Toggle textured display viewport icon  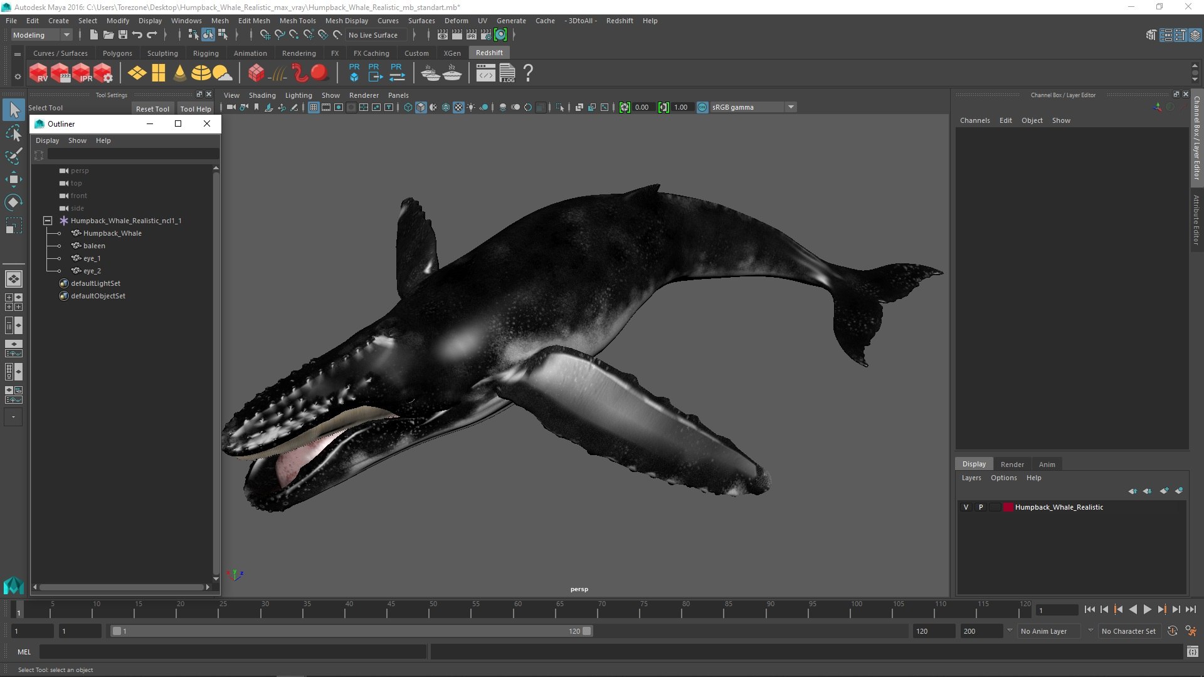tap(458, 107)
